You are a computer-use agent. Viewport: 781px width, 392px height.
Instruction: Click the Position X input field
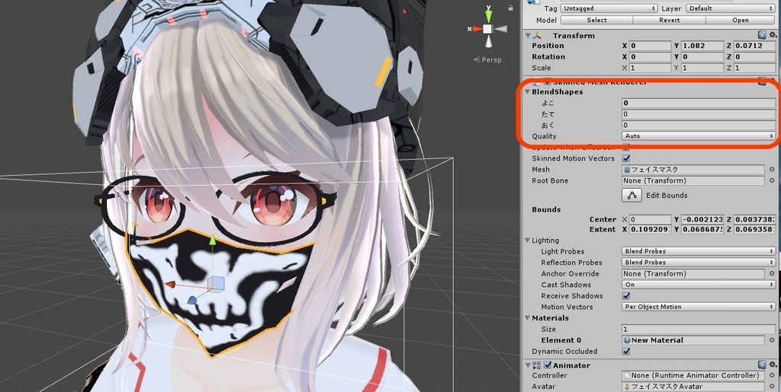coord(650,46)
